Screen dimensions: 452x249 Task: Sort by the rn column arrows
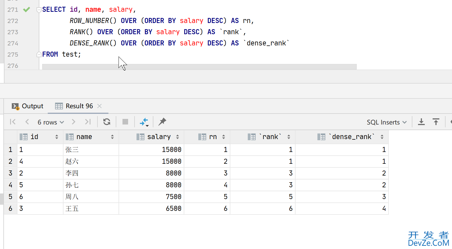tap(224, 137)
